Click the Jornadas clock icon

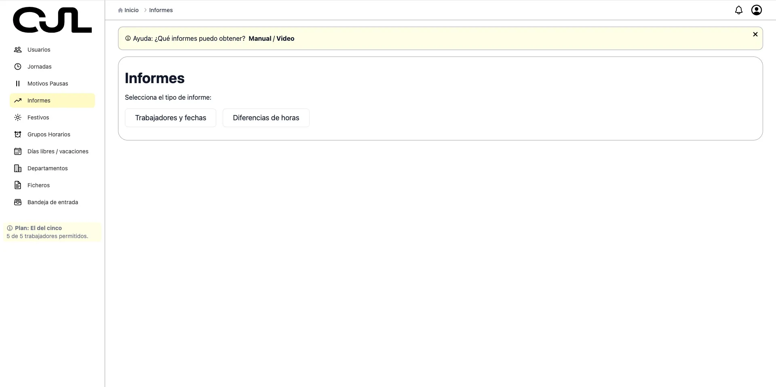[18, 67]
